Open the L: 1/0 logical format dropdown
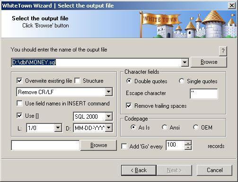This screenshot has width=238, height=182. 58,128
